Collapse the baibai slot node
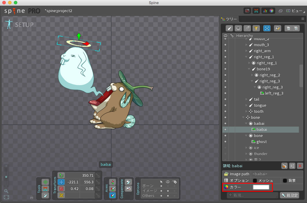The image size is (307, 203). pyautogui.click(x=246, y=123)
